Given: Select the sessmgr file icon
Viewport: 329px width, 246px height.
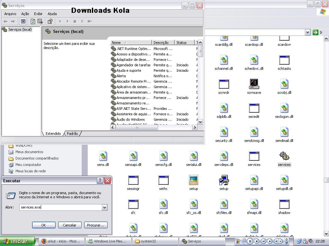Looking at the screenshot, I should pos(133,180).
